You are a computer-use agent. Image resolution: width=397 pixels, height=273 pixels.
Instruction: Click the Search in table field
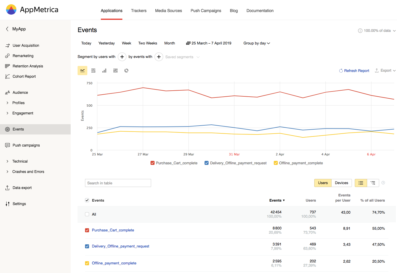(x=118, y=183)
